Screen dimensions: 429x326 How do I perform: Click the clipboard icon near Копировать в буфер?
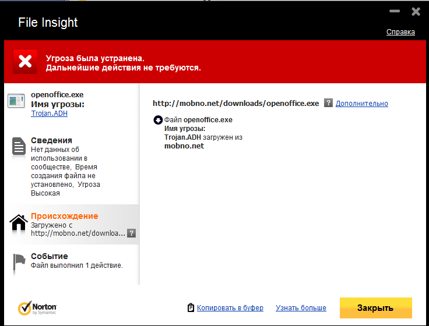point(191,307)
